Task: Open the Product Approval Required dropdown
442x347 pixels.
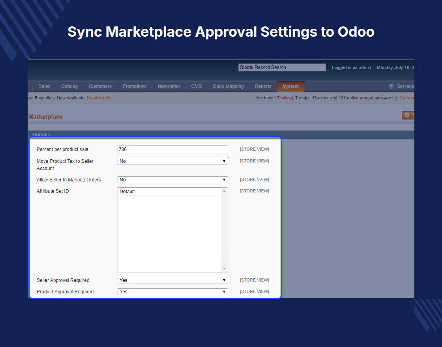Action: click(x=172, y=292)
